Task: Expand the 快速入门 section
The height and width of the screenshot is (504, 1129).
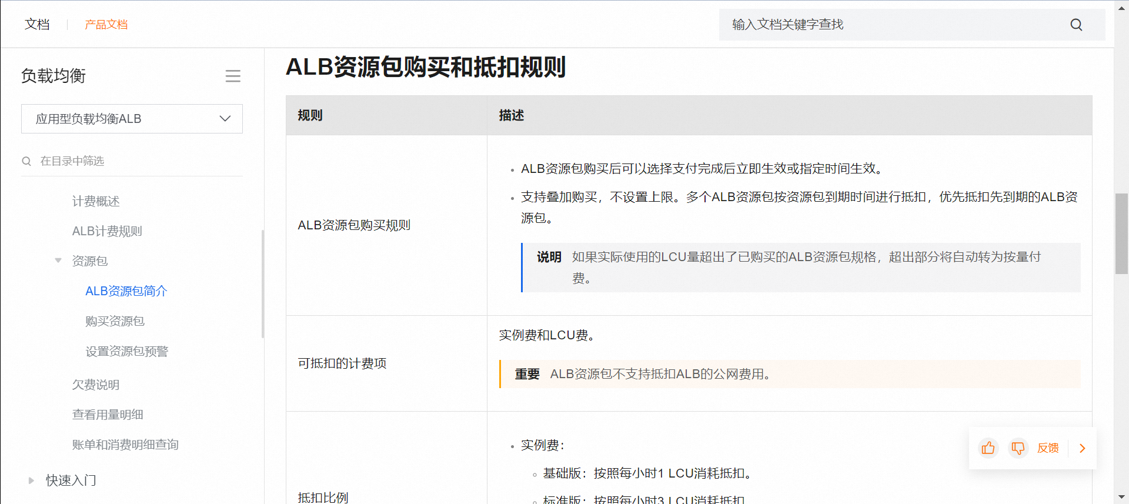Action: point(31,480)
